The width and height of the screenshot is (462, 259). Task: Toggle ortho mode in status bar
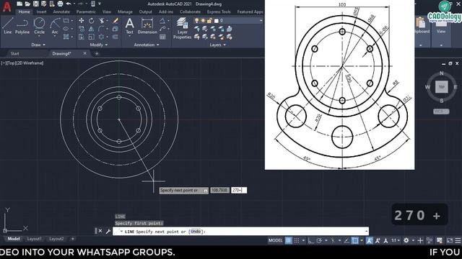310,240
